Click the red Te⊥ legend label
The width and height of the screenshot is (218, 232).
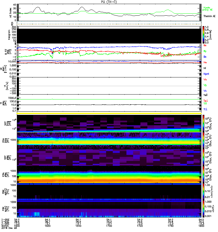206,101
